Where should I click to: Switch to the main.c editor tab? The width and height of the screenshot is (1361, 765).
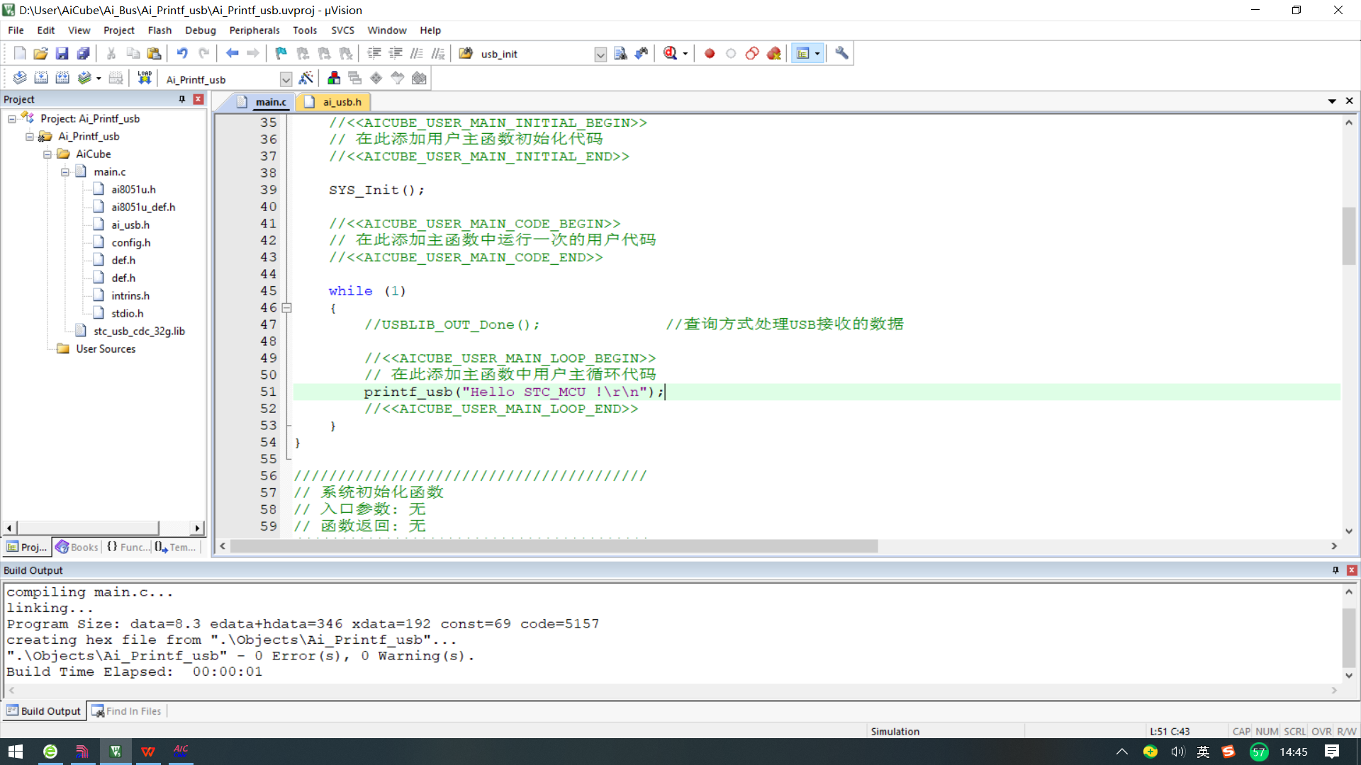click(x=262, y=102)
